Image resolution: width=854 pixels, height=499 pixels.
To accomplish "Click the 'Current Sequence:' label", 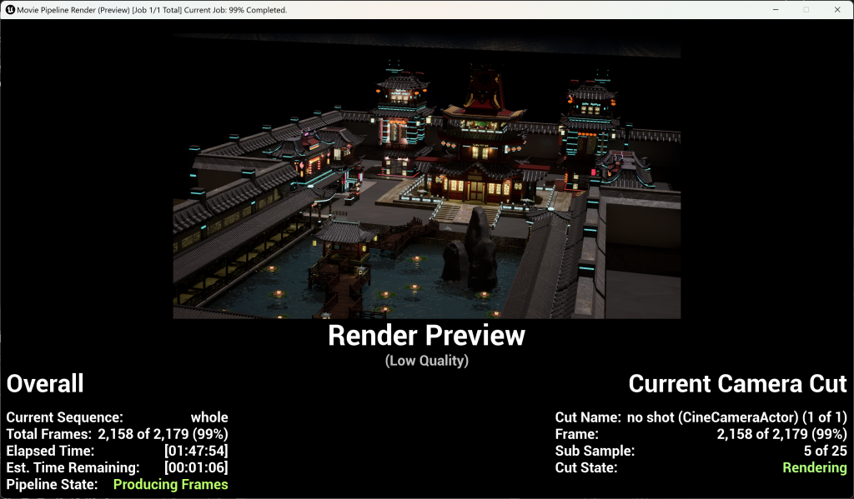I will [65, 417].
